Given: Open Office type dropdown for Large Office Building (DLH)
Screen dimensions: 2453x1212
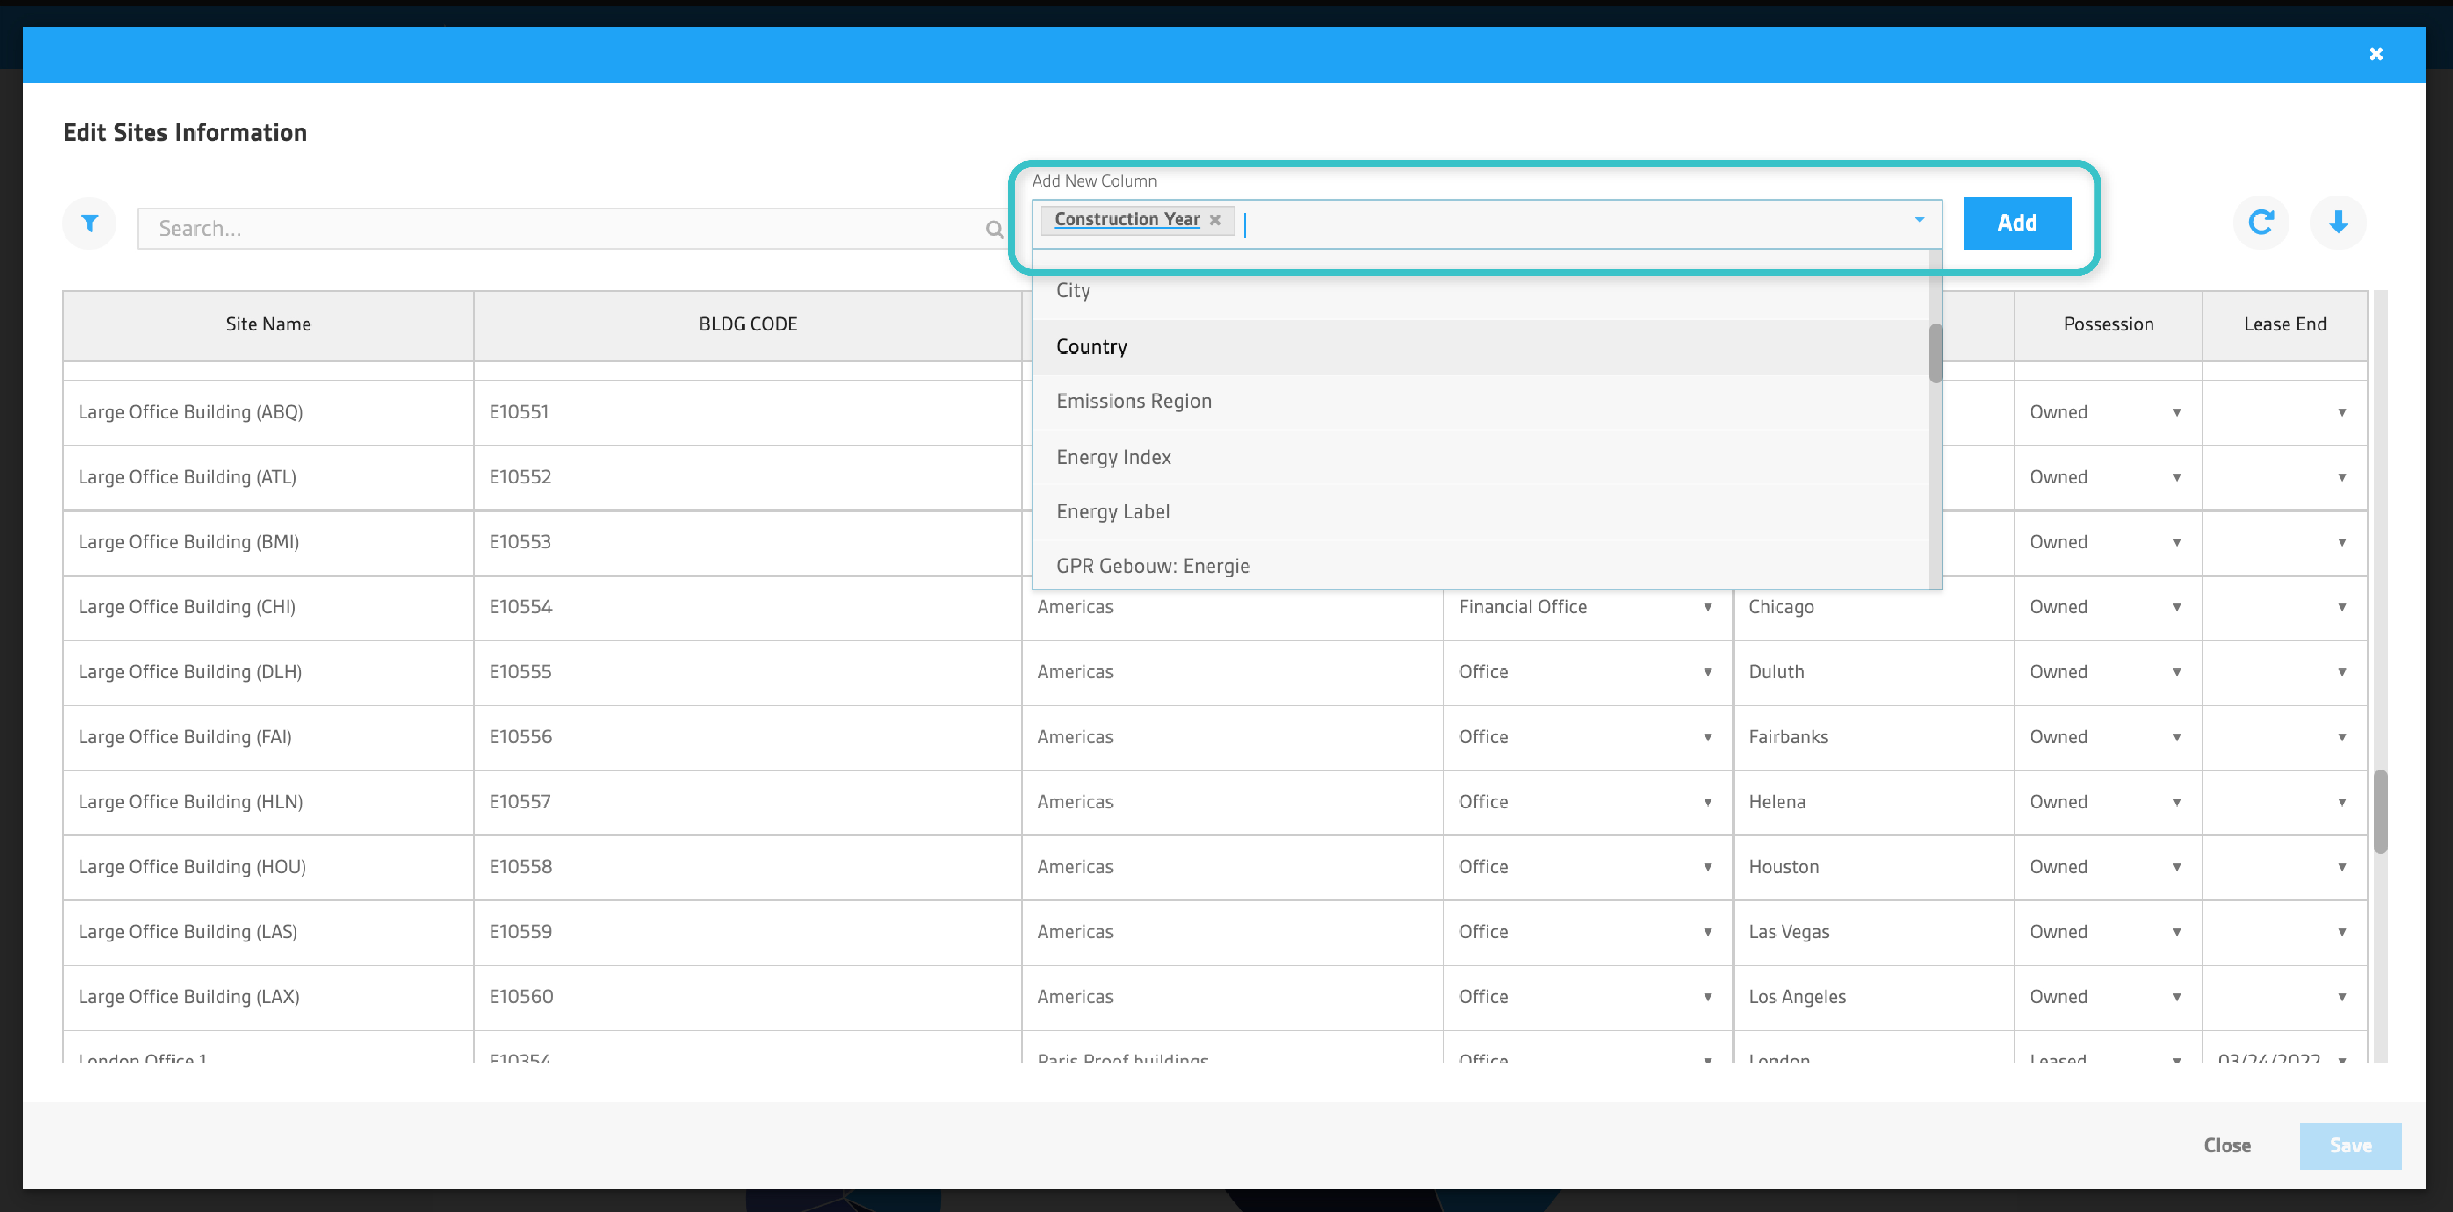Looking at the screenshot, I should click(x=1708, y=672).
